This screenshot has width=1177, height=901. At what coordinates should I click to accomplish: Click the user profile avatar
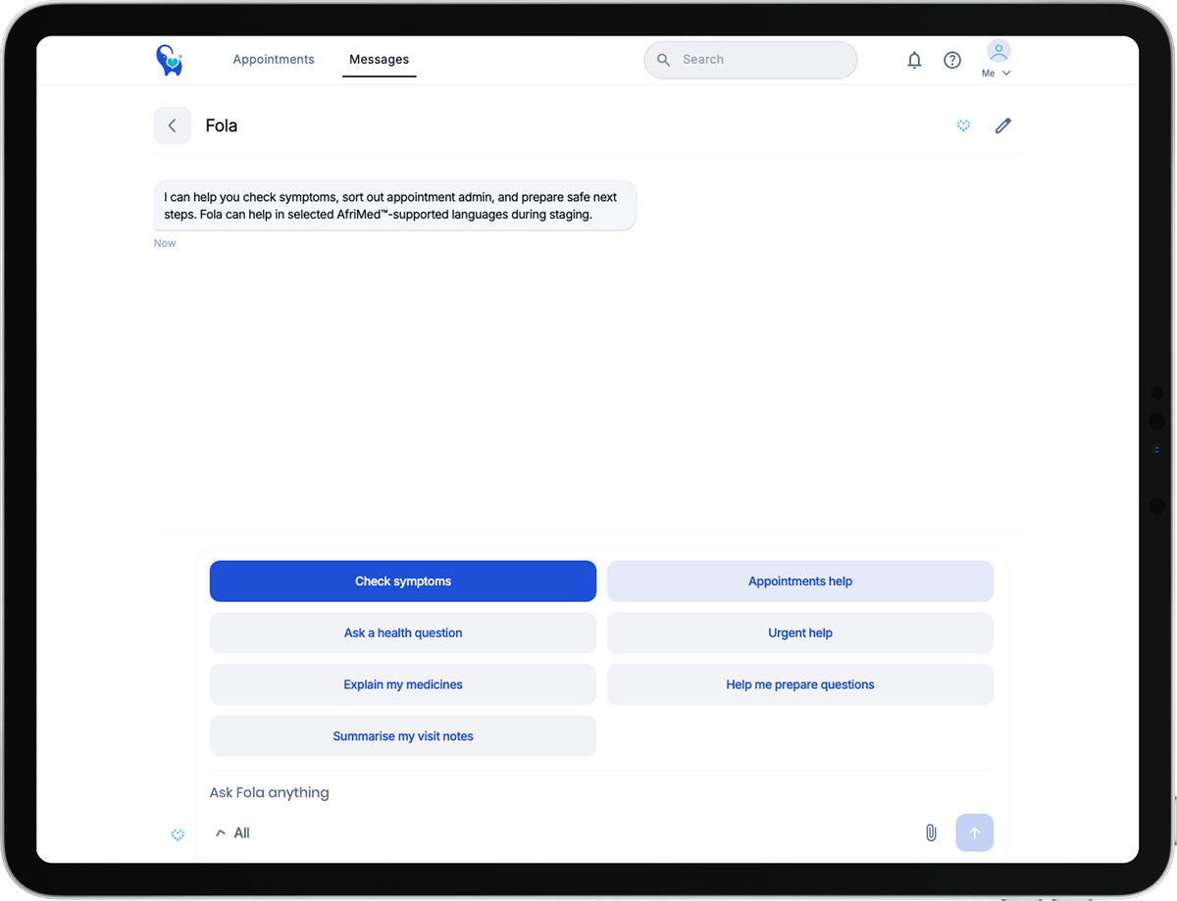(x=998, y=52)
